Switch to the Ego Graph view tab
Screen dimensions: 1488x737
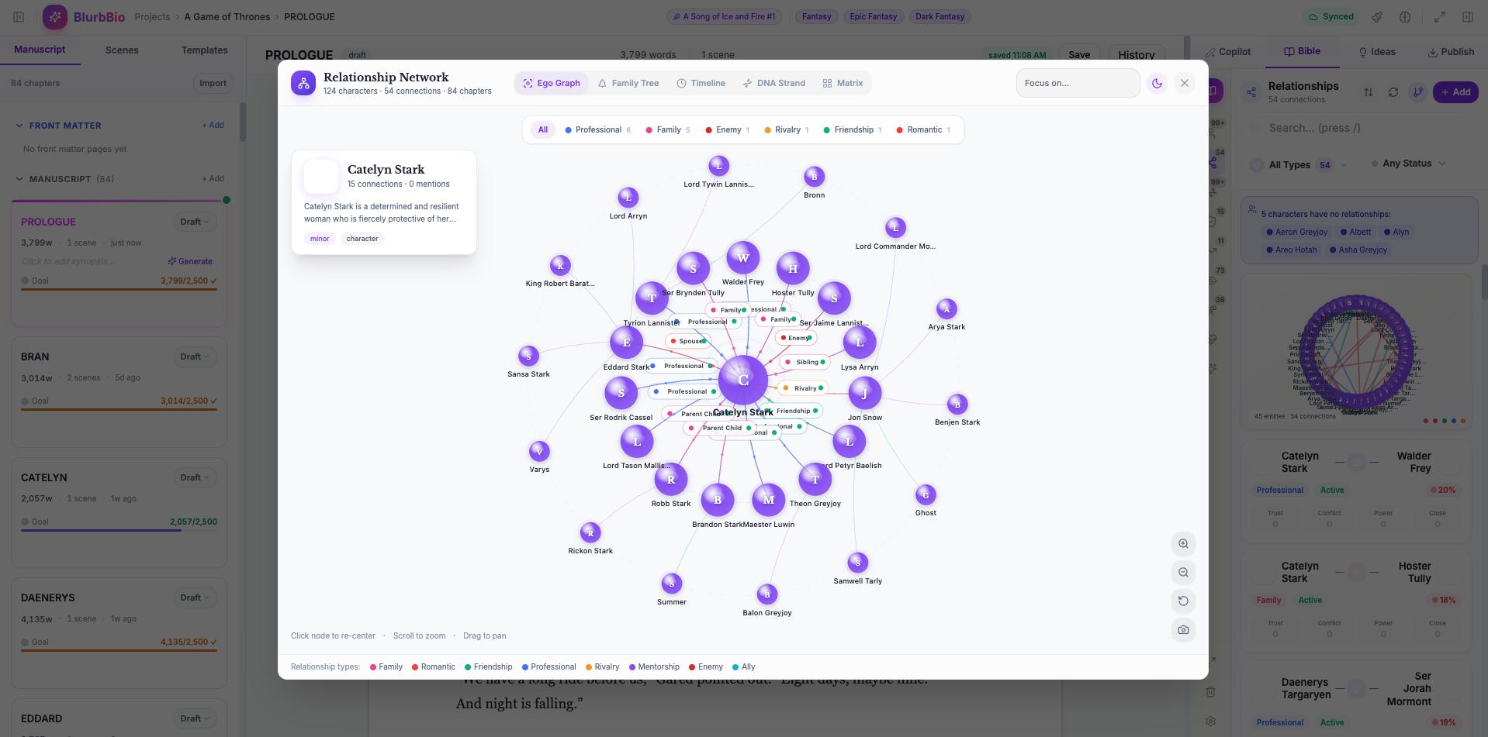click(552, 83)
